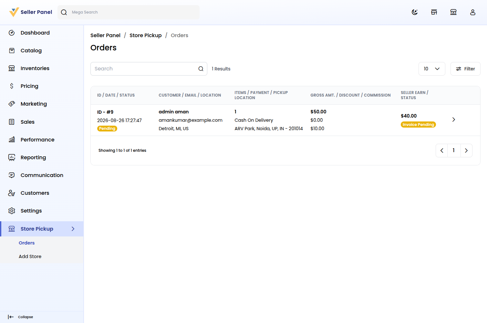The image size is (487, 323).
Task: Collapse the Store Pickup submenu chevron
Action: point(73,229)
